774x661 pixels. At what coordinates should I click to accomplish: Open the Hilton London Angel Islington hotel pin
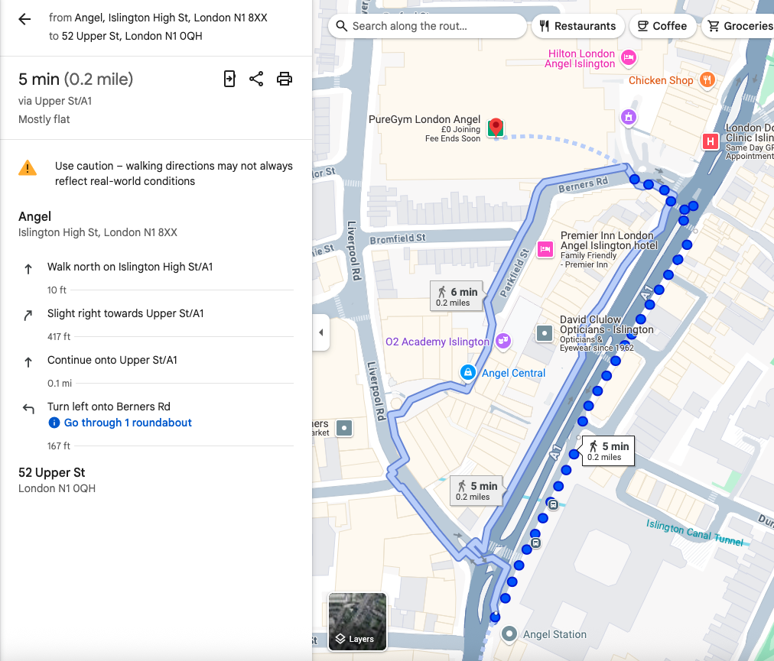click(x=629, y=58)
